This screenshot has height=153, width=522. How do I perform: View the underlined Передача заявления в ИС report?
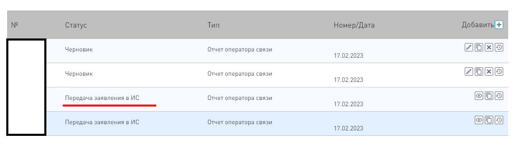(479, 96)
